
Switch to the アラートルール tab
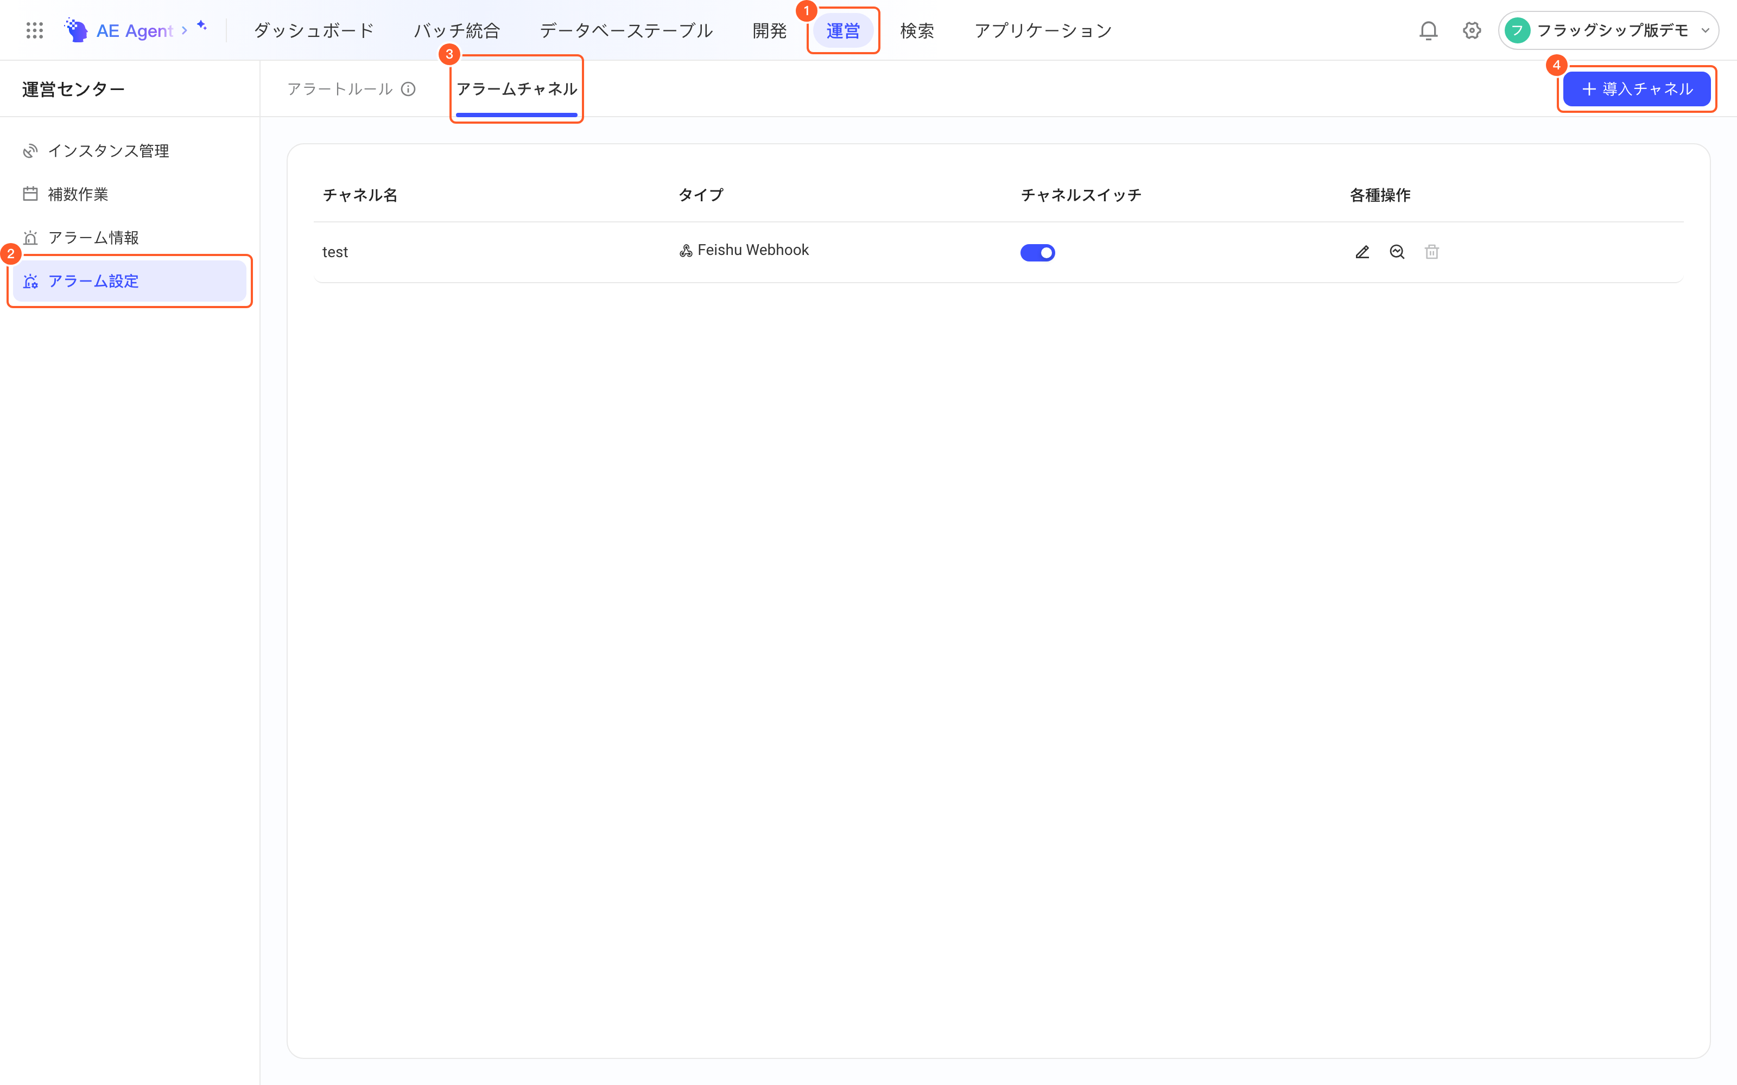339,89
